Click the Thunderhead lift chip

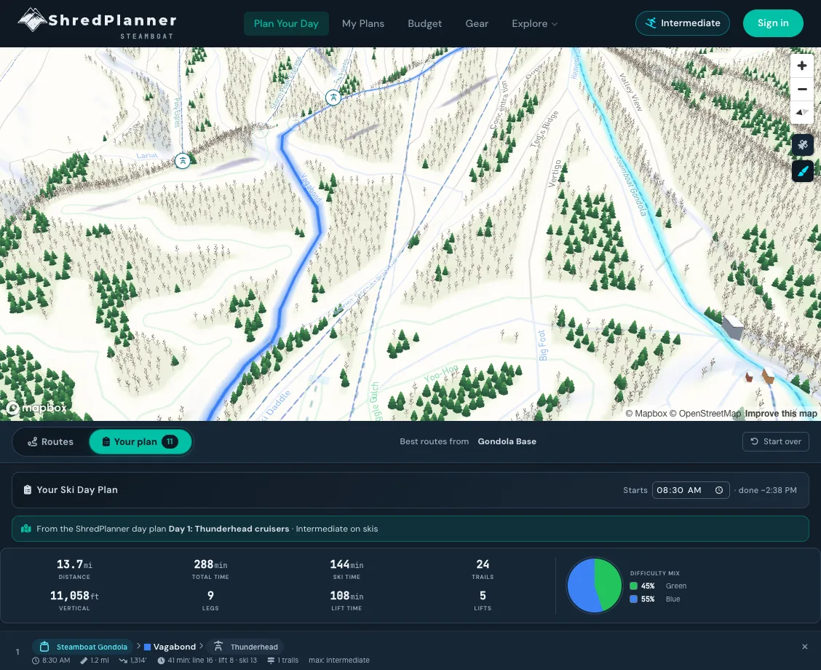pos(245,647)
